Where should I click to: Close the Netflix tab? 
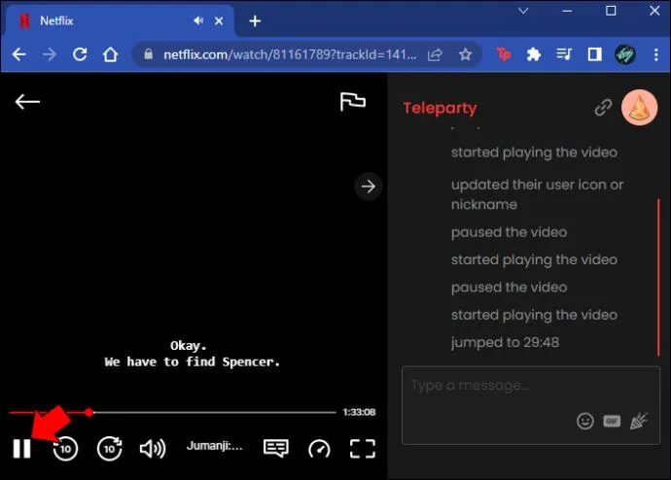coord(219,21)
